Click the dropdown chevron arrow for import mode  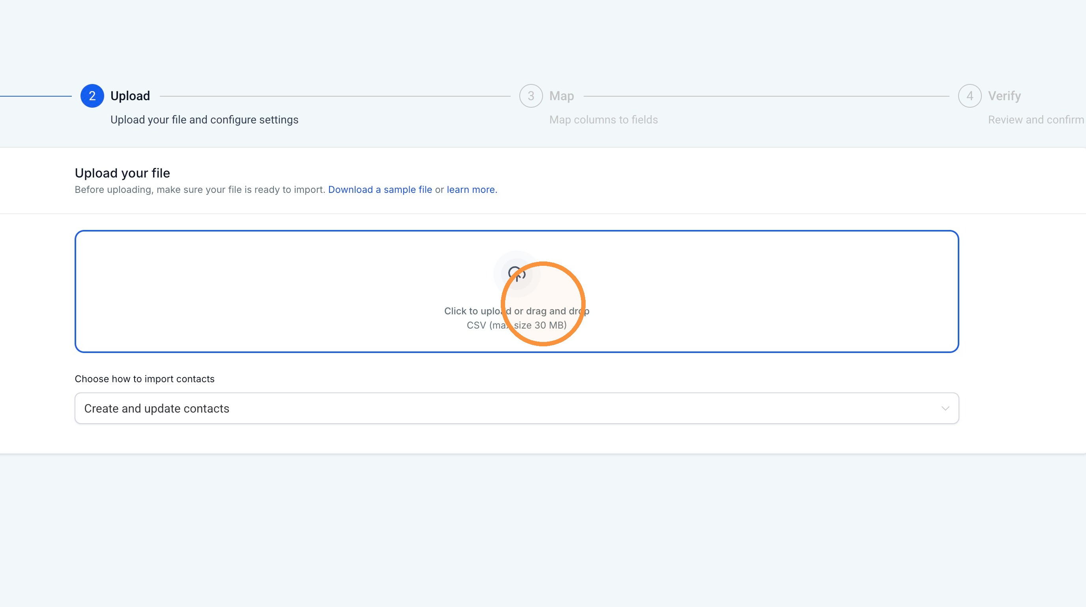[x=945, y=408]
